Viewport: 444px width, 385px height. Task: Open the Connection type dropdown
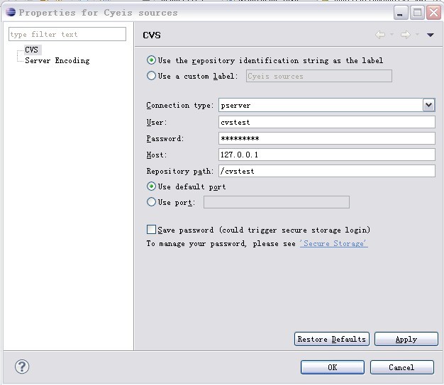click(x=428, y=105)
